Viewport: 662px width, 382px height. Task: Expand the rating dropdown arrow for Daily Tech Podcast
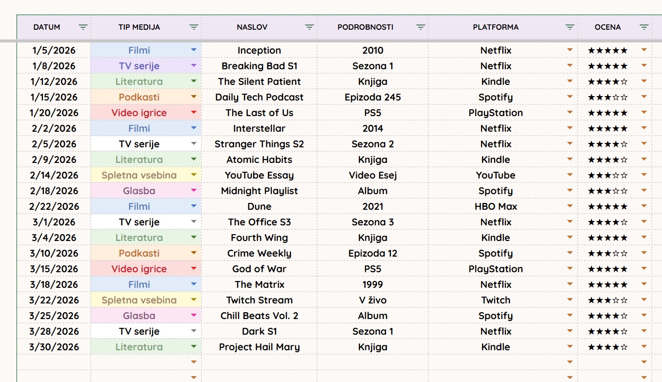(644, 97)
